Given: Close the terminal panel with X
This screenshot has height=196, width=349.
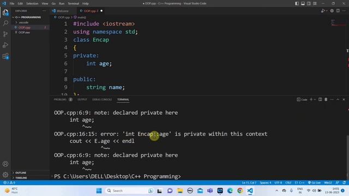Looking at the screenshot, I should (x=344, y=99).
